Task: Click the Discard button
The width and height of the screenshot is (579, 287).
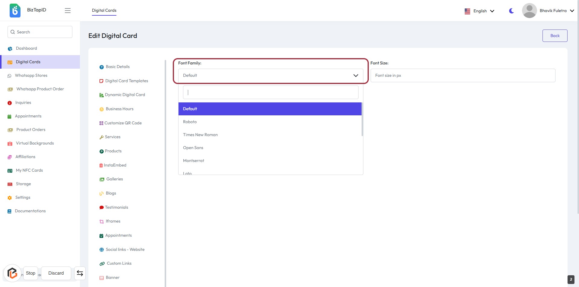Action: click(x=56, y=273)
